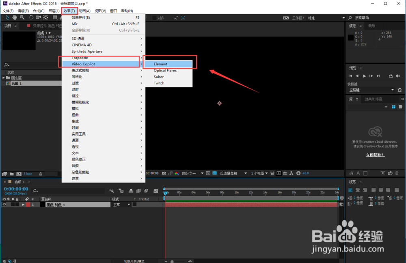
Task: Click the composition mini-flowchart icon in the timeline
Action: pos(111,191)
